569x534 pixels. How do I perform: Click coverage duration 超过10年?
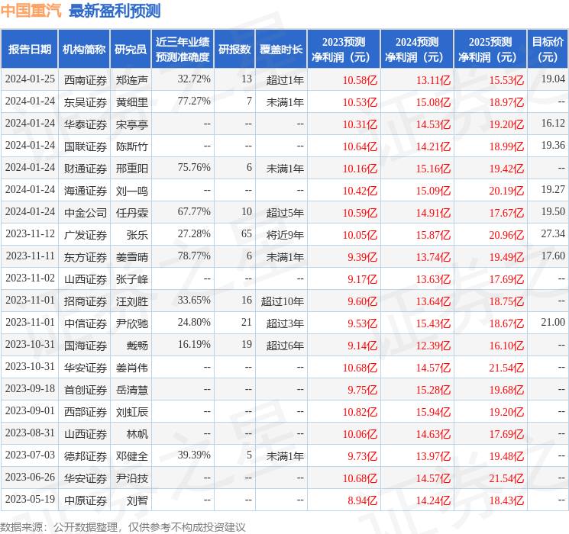(282, 301)
